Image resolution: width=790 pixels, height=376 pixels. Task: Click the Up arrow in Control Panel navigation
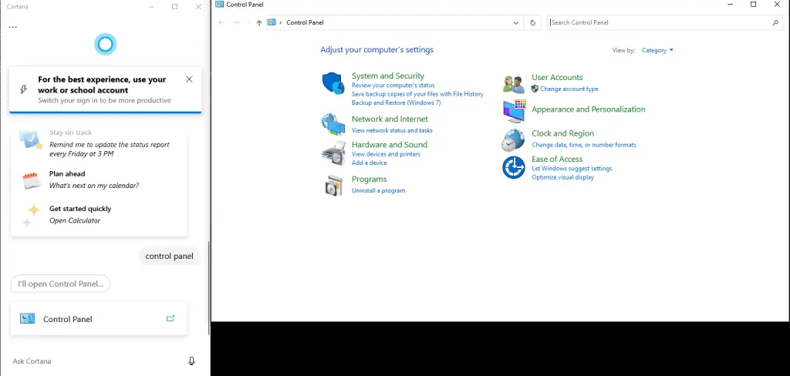(x=259, y=22)
